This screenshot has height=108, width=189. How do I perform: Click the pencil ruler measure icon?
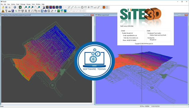point(98,7)
